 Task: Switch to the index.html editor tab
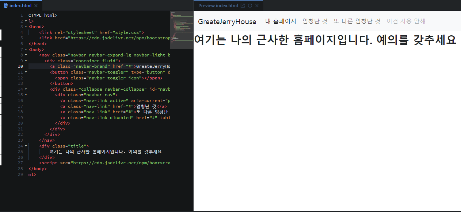(20, 5)
